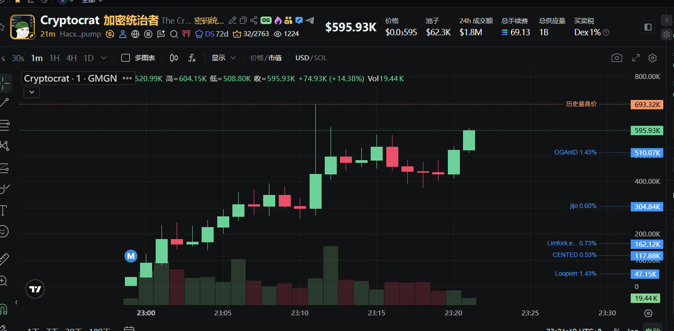Click the jijo 0.60% price label
Image resolution: width=674 pixels, height=331 pixels.
click(x=583, y=206)
